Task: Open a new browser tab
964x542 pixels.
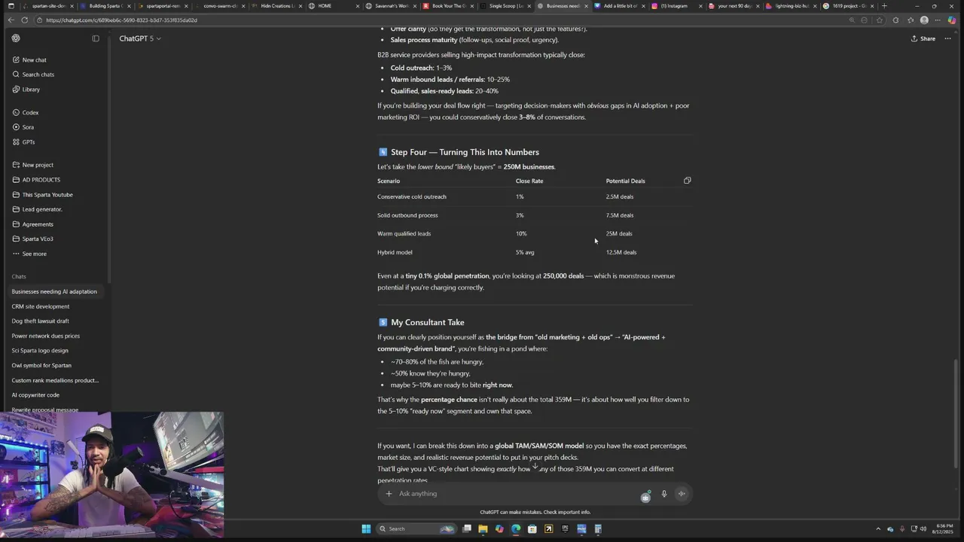Action: [x=884, y=6]
